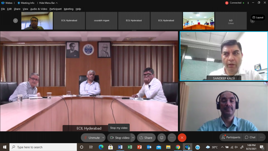Select the sourabh nigam participant tile

click(102, 20)
